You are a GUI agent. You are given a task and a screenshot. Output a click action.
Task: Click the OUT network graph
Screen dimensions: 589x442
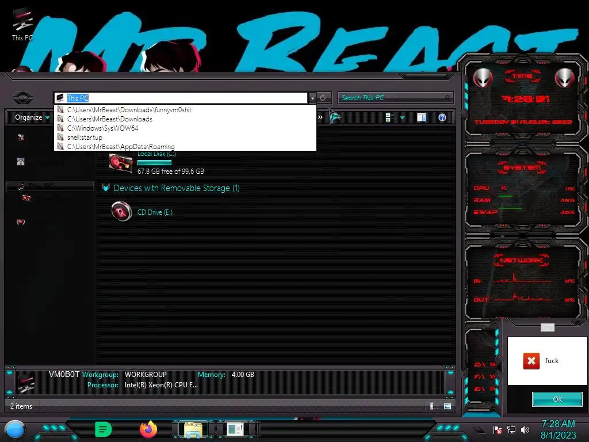[x=522, y=297]
